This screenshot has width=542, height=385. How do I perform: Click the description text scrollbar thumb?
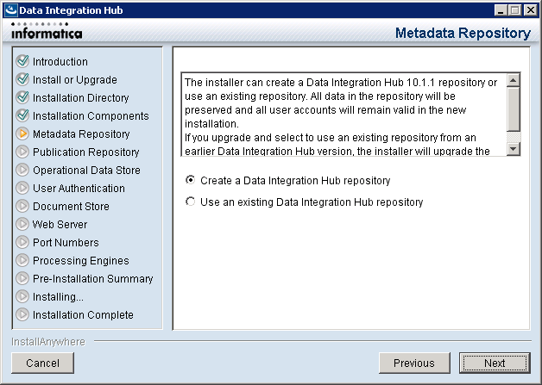tap(514, 109)
